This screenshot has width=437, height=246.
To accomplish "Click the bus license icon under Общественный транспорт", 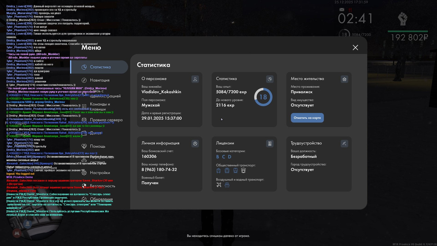I will [219, 170].
